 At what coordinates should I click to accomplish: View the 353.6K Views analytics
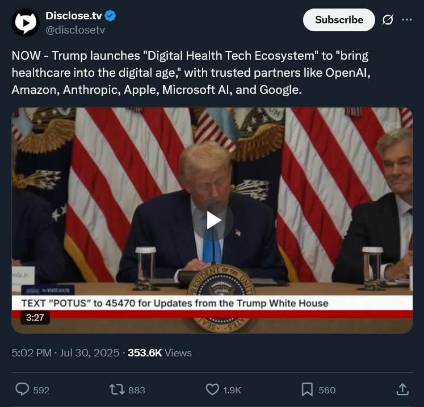point(159,353)
